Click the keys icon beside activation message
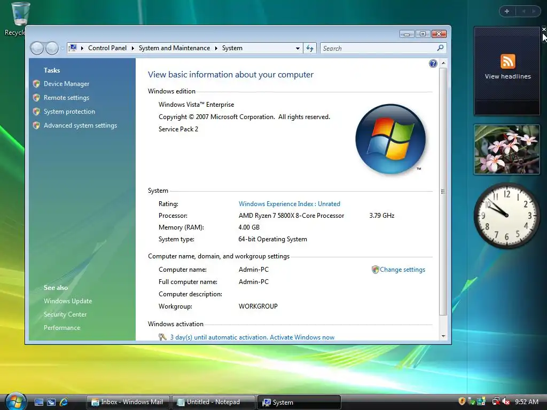Image resolution: width=547 pixels, height=410 pixels. point(162,337)
